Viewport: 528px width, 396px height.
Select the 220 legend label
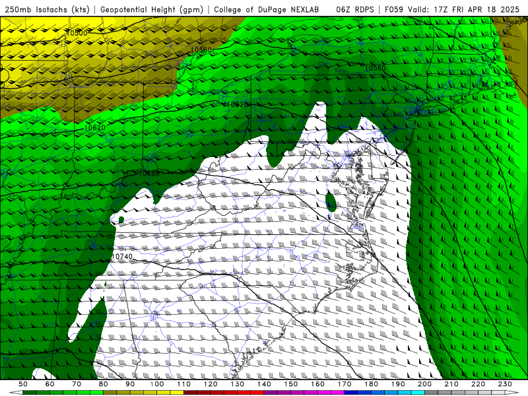click(x=478, y=384)
